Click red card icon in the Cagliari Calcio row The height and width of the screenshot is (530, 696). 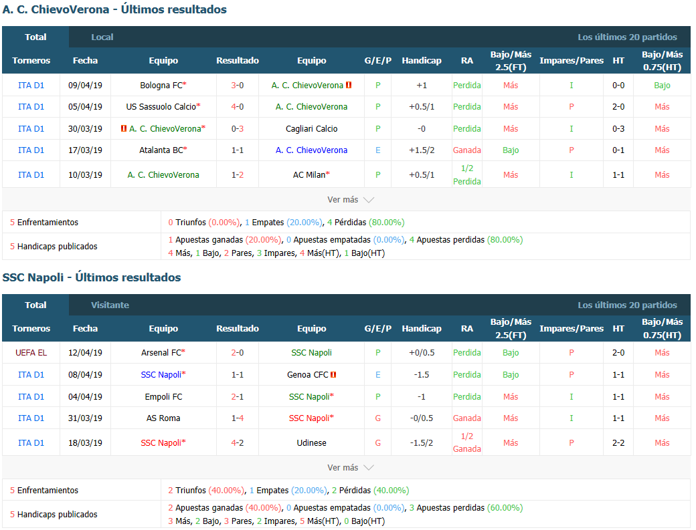coord(124,128)
